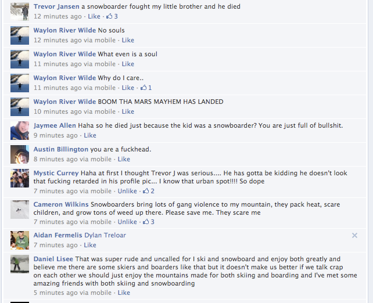
Task: Open Cameron Wilkins' profile name link
Action: click(61, 204)
